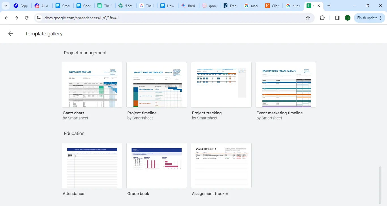Switch to 5 Ste browser tab
The width and height of the screenshot is (387, 206).
[126, 6]
